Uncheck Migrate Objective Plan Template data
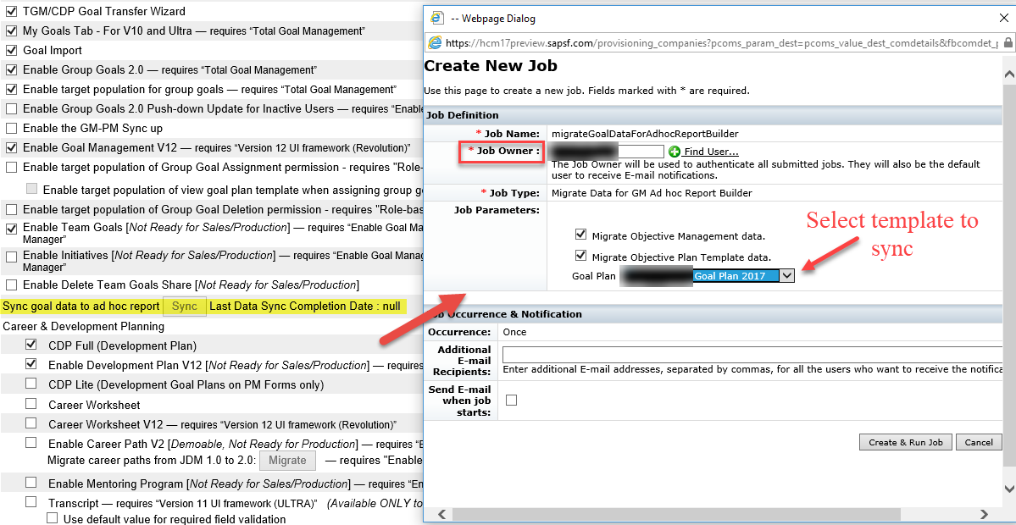The image size is (1016, 525). [x=580, y=256]
